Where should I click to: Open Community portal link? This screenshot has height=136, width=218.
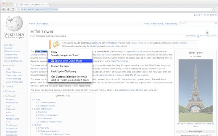pyautogui.click(x=14, y=75)
